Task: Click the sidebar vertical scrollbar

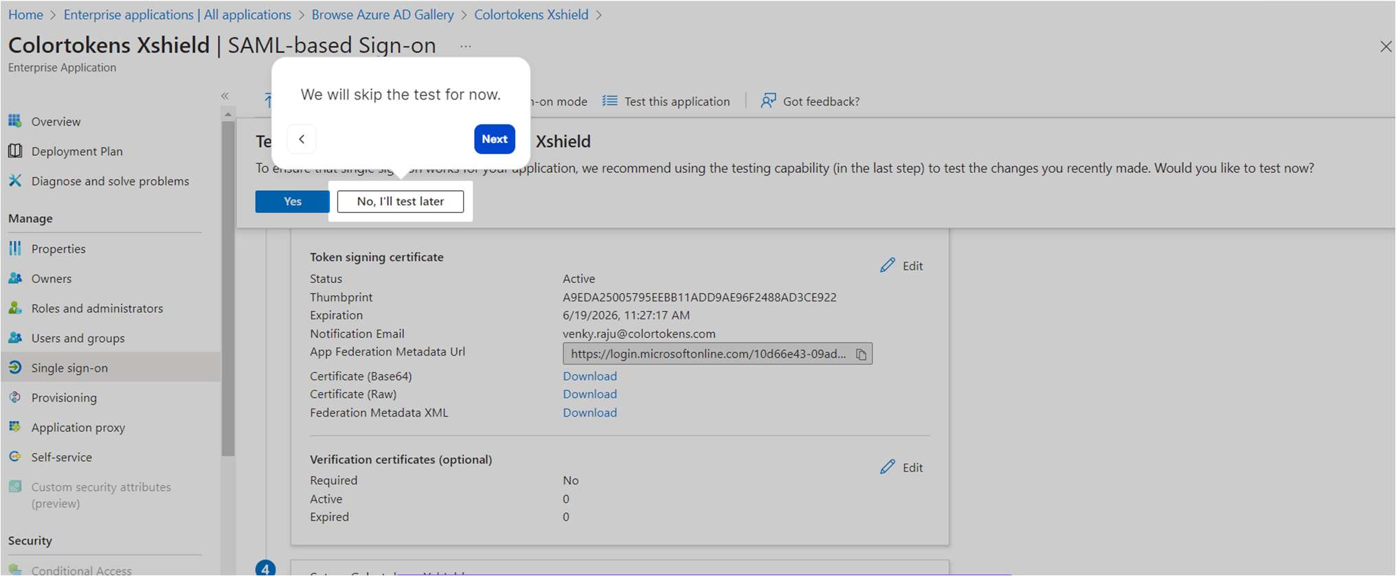Action: pyautogui.click(x=228, y=288)
